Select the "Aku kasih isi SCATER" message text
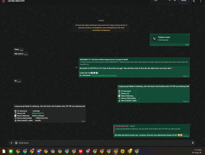Image resolution: width=205 pixels, height=155 pixels. tap(126, 68)
